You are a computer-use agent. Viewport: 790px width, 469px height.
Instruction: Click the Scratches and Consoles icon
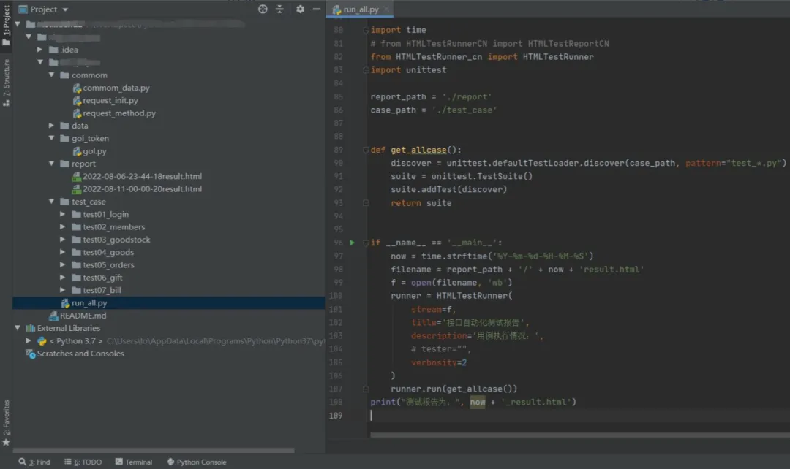pyautogui.click(x=30, y=354)
